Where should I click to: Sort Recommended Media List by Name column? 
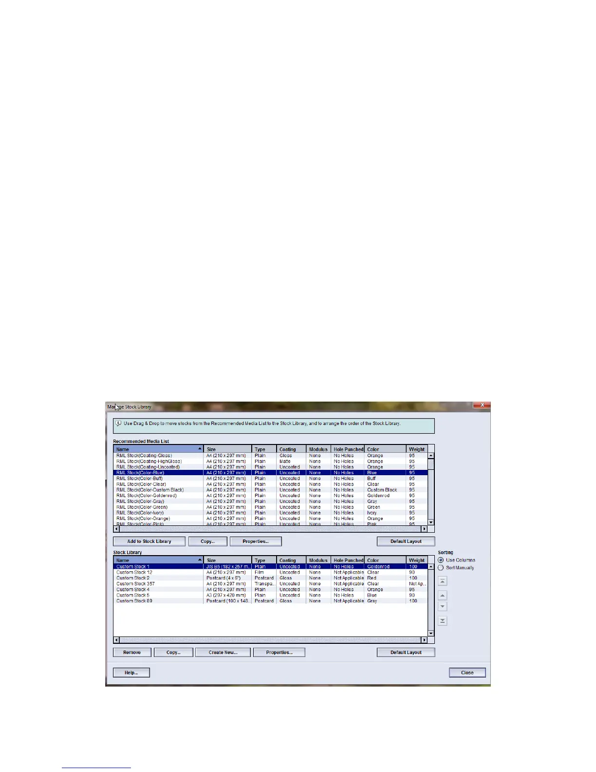pyautogui.click(x=158, y=449)
